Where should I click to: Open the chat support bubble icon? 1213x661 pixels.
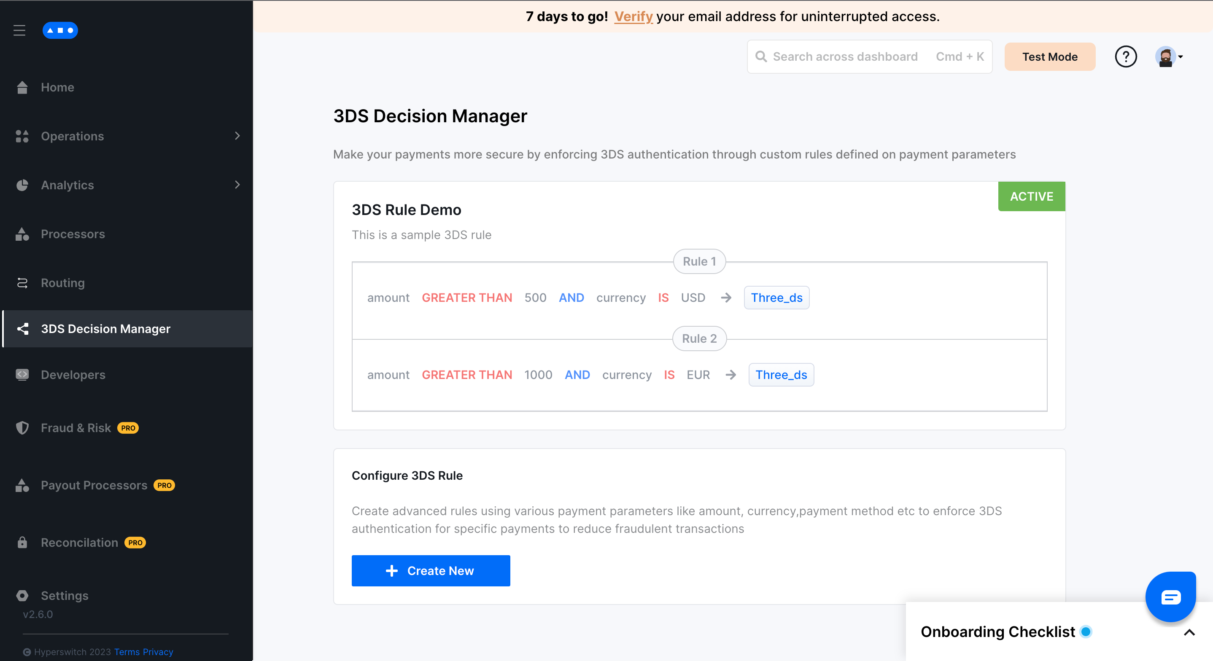click(x=1170, y=597)
